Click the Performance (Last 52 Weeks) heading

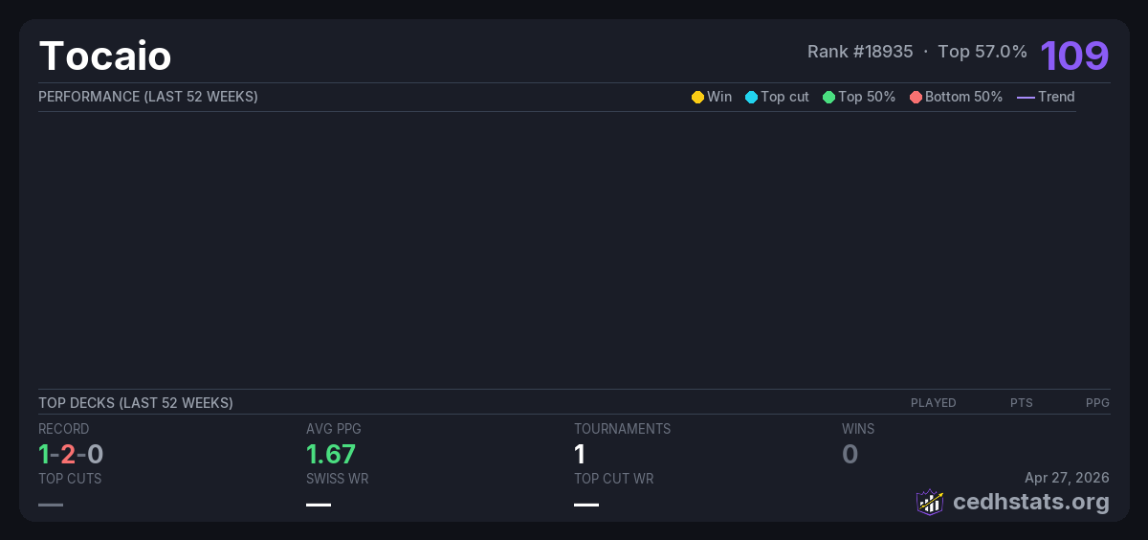[x=148, y=97]
